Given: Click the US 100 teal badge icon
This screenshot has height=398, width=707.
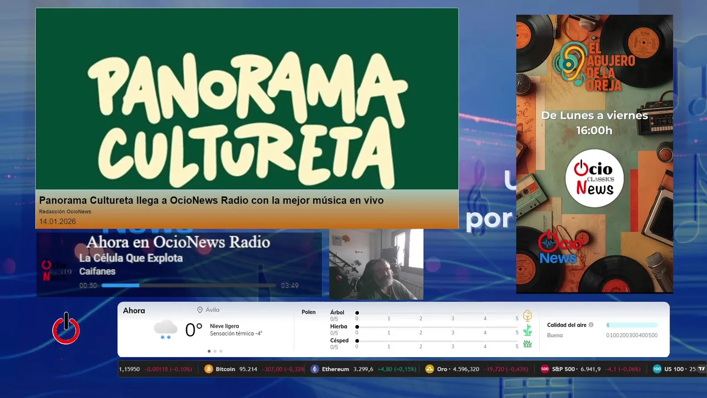Looking at the screenshot, I should 657,369.
